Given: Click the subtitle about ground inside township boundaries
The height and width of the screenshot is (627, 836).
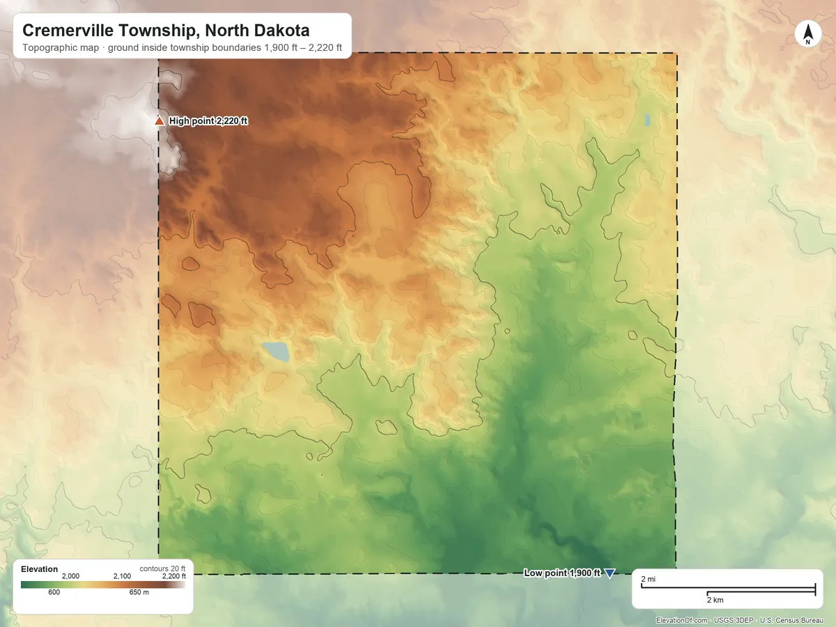Looking at the screenshot, I should click(182, 48).
